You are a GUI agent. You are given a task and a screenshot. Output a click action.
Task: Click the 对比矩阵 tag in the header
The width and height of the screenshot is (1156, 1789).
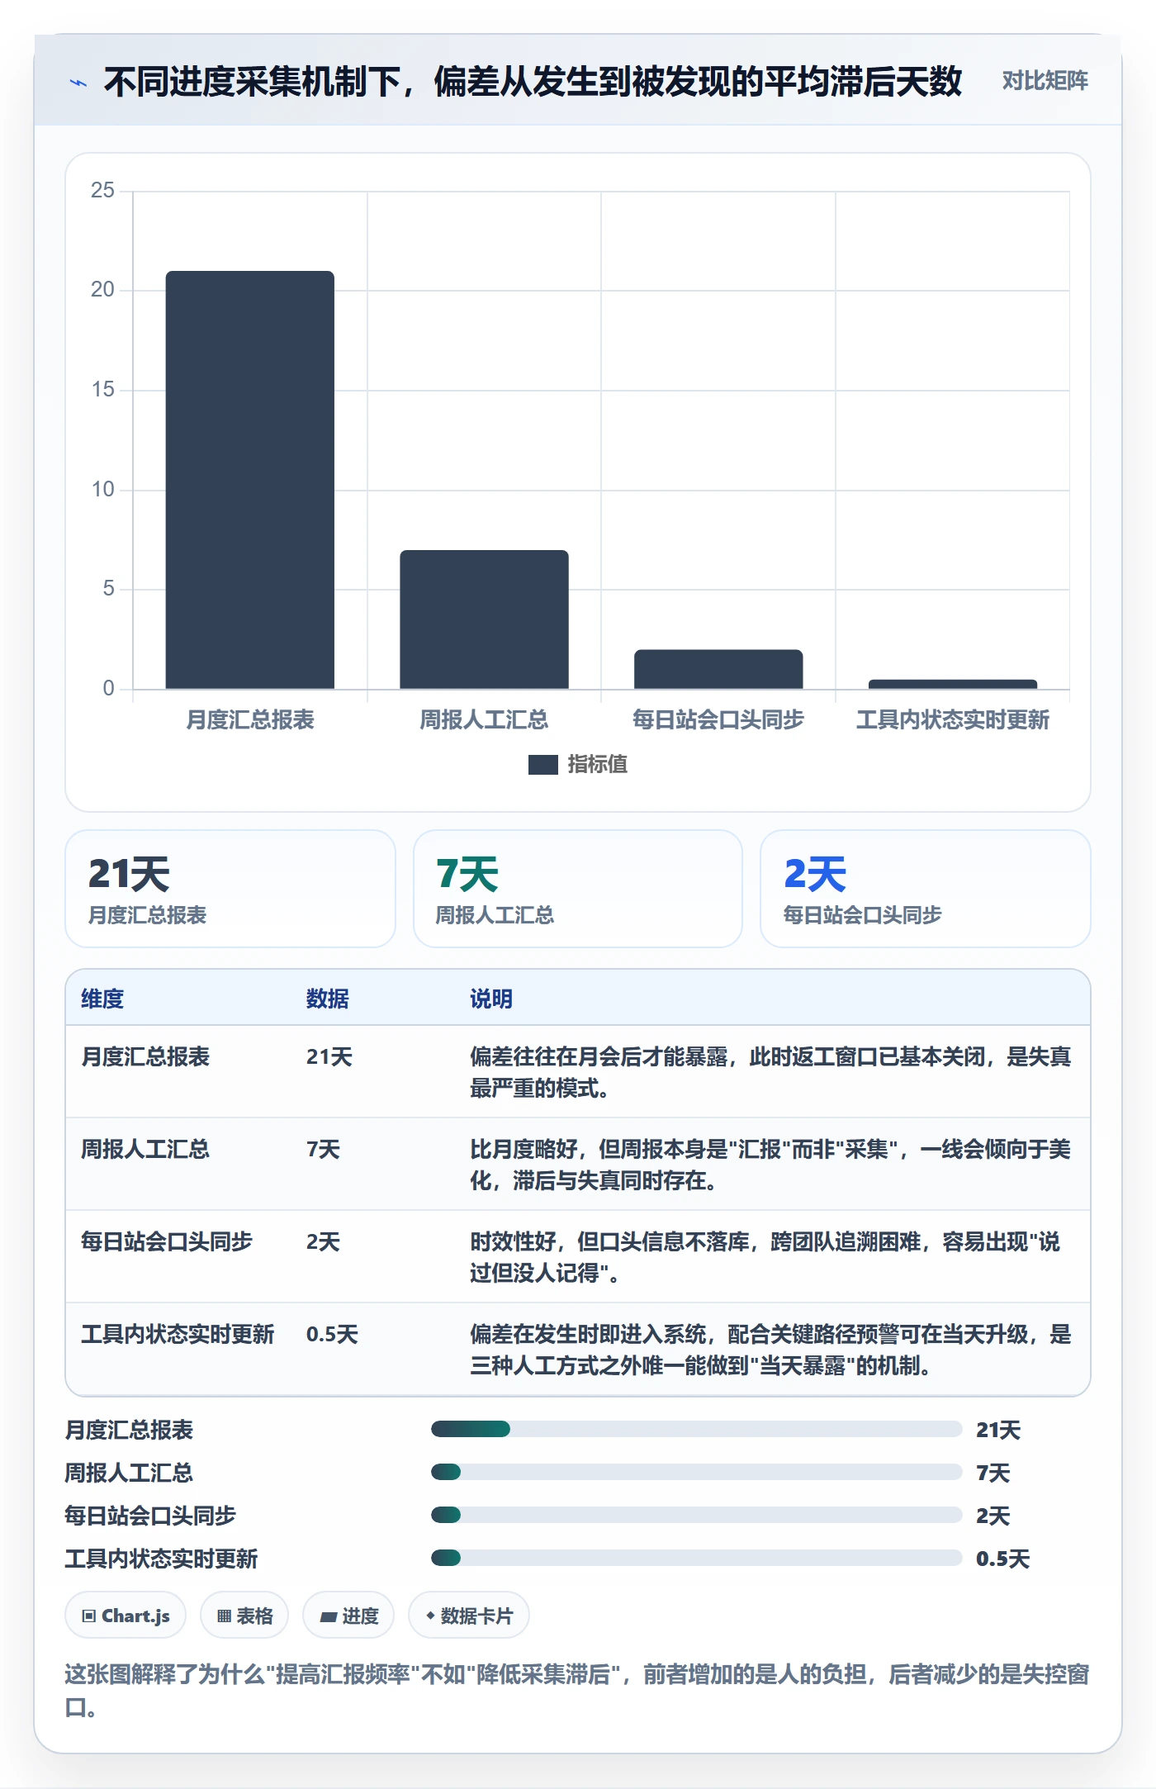point(1045,80)
